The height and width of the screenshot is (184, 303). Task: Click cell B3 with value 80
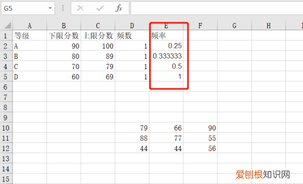(x=64, y=56)
